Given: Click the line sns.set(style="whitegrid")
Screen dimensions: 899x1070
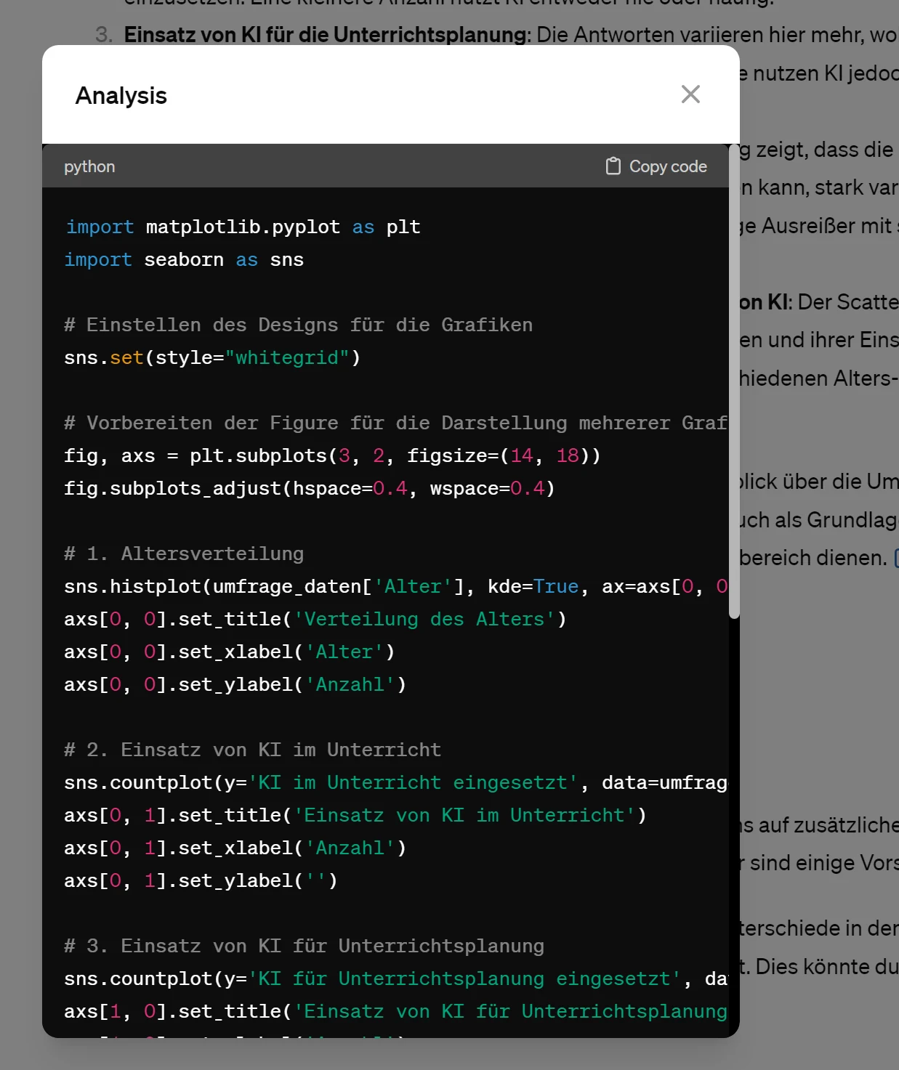Looking at the screenshot, I should pyautogui.click(x=212, y=357).
